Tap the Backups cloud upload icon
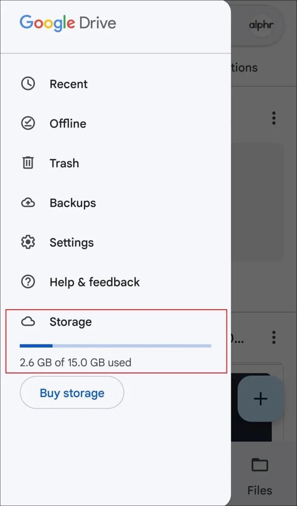297x506 pixels. 28,202
